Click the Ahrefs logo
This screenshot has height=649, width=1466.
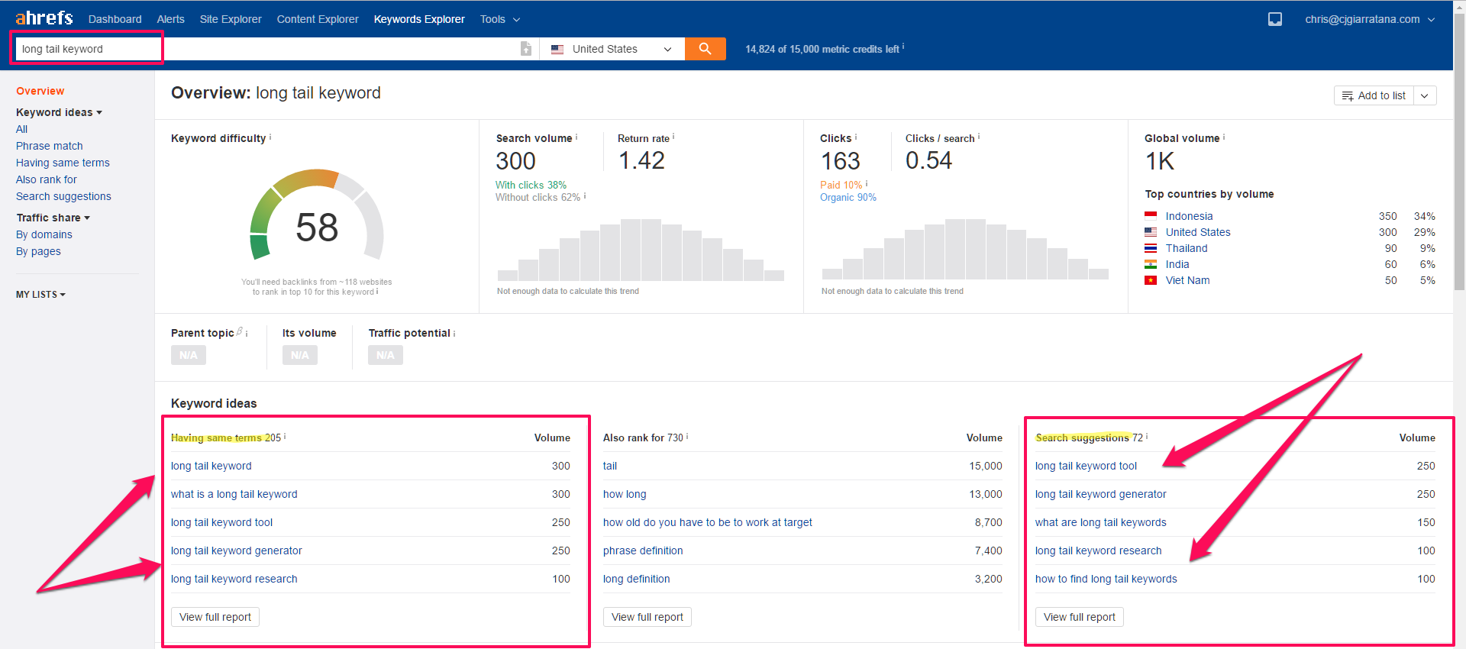tap(44, 18)
